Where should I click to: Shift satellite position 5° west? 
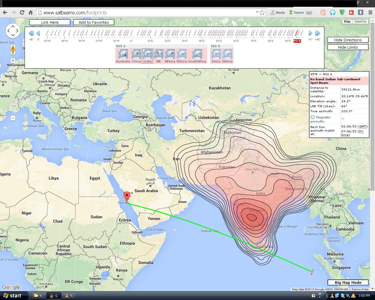[x=38, y=33]
